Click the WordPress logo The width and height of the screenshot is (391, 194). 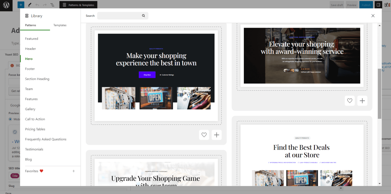click(x=6, y=5)
